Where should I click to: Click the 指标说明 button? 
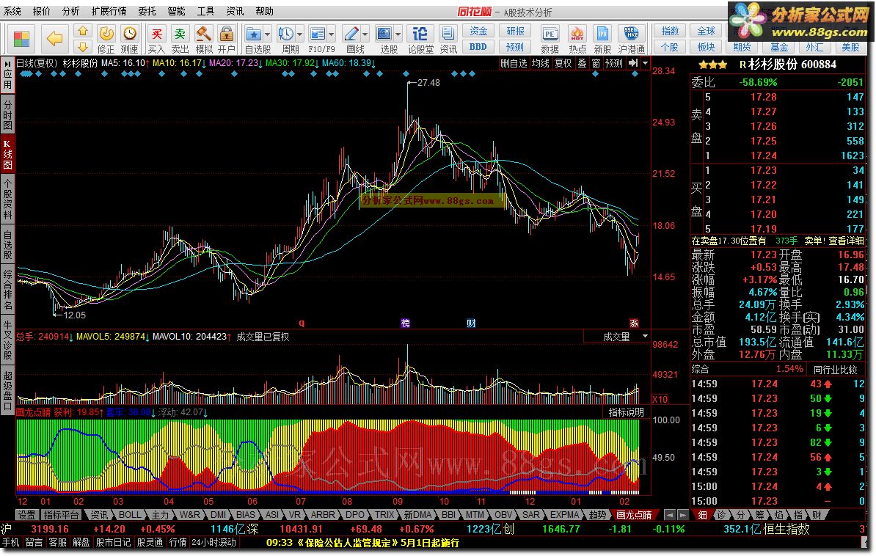627,411
